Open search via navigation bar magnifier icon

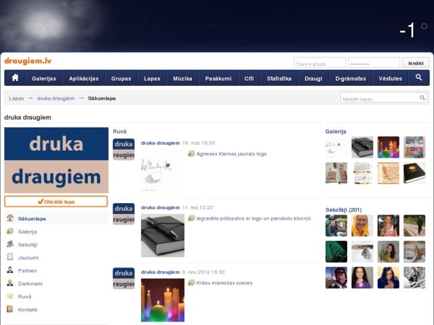click(x=419, y=78)
